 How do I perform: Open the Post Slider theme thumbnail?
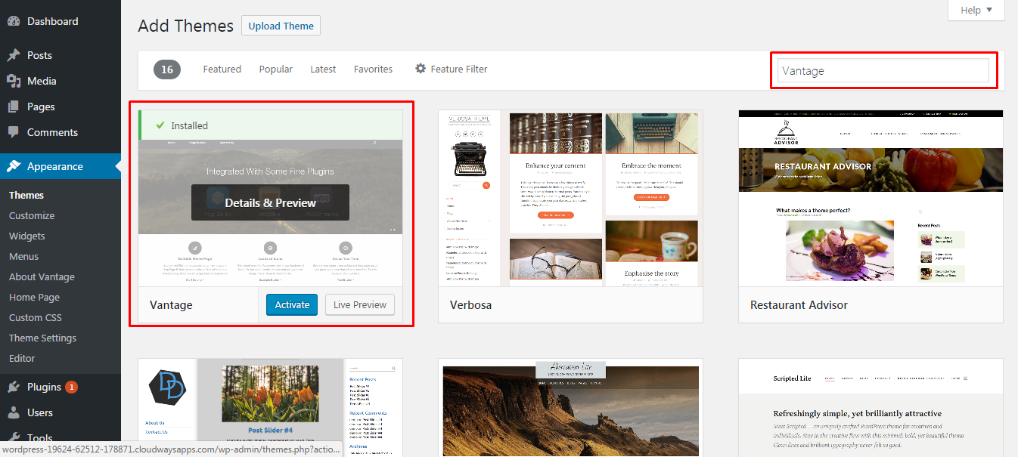point(270,408)
